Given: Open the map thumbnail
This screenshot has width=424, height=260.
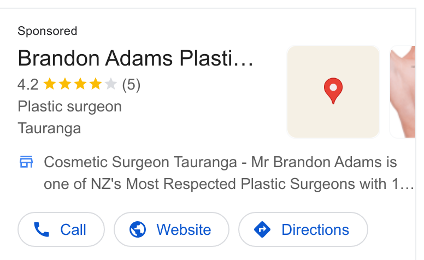Looking at the screenshot, I should (333, 92).
